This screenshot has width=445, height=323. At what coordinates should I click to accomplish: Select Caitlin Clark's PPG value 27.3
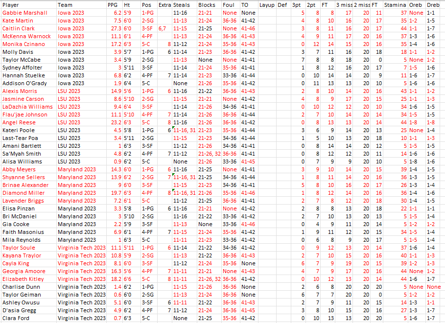coord(115,28)
